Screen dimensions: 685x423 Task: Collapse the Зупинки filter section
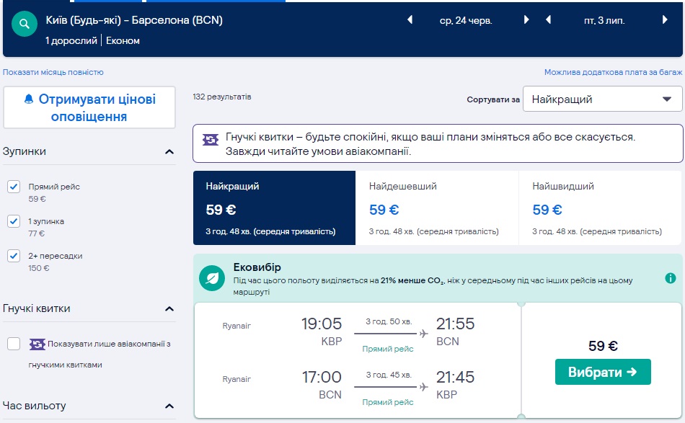point(169,152)
